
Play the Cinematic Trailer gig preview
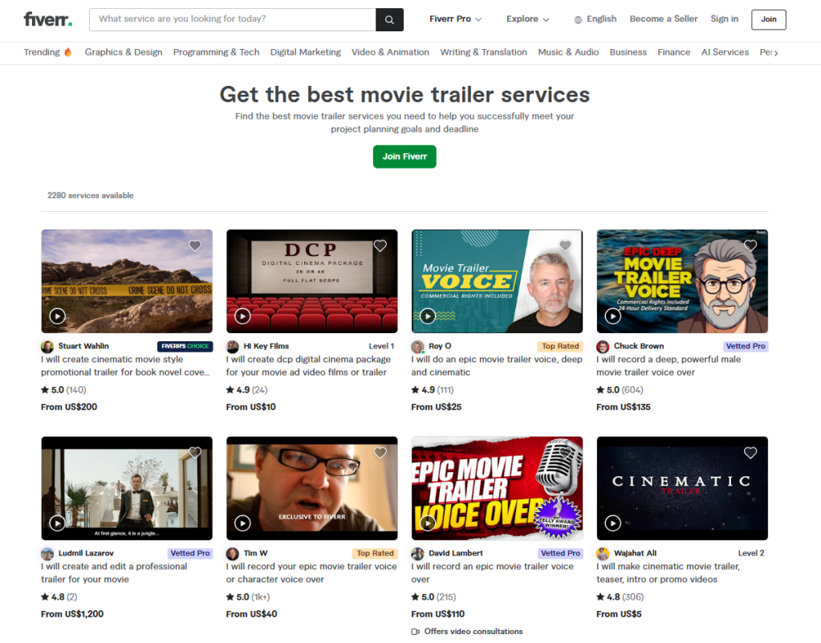[x=612, y=523]
